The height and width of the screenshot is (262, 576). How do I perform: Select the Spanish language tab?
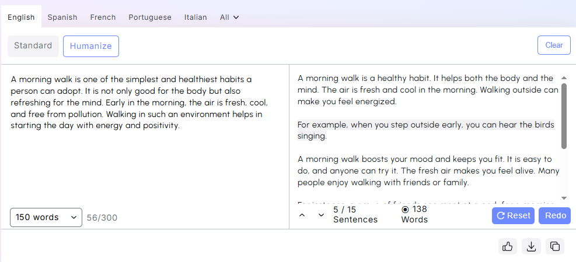tap(62, 17)
